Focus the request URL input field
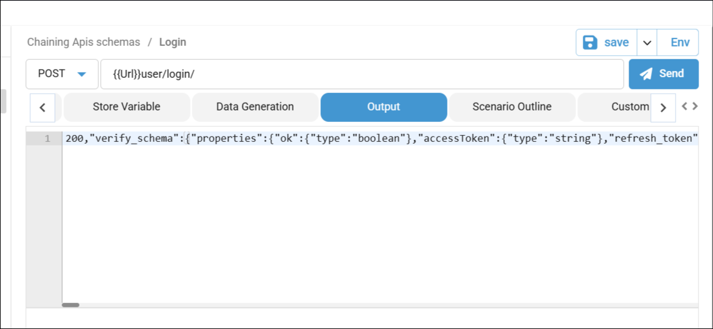 [362, 74]
